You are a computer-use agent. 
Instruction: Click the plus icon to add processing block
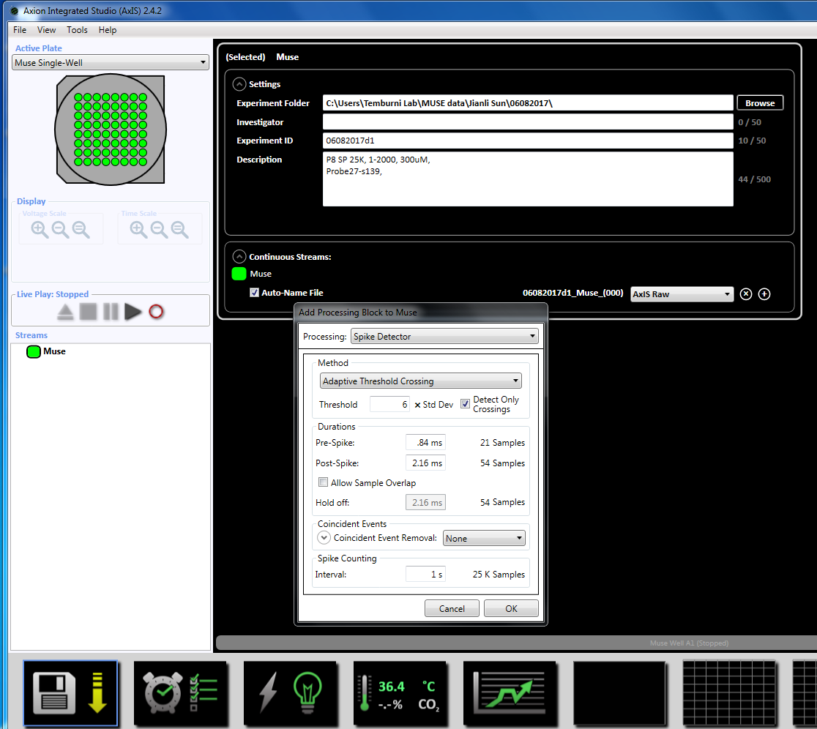click(764, 294)
